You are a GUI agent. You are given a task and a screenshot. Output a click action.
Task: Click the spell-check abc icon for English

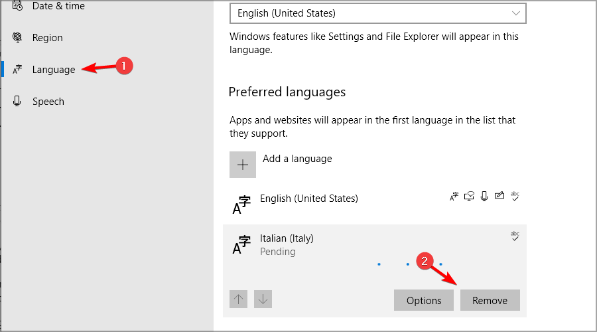pos(515,197)
